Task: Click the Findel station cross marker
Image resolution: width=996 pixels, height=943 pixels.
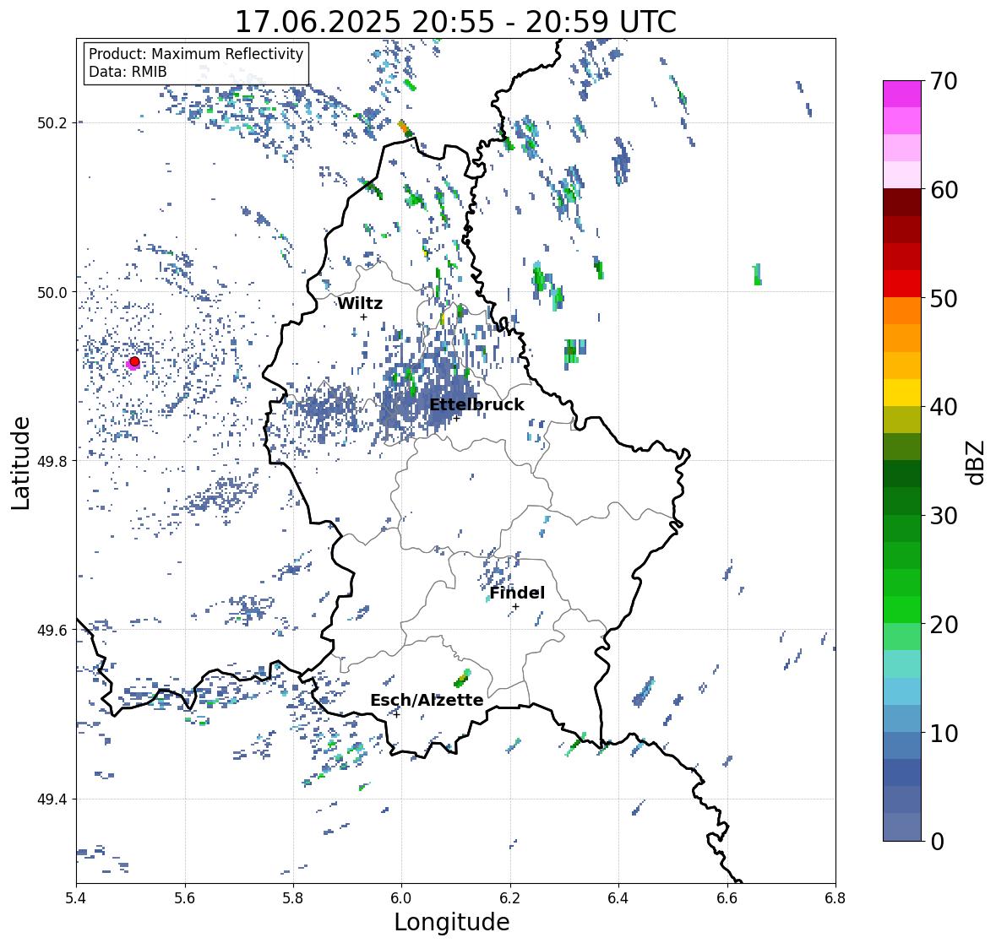Action: coord(516,607)
